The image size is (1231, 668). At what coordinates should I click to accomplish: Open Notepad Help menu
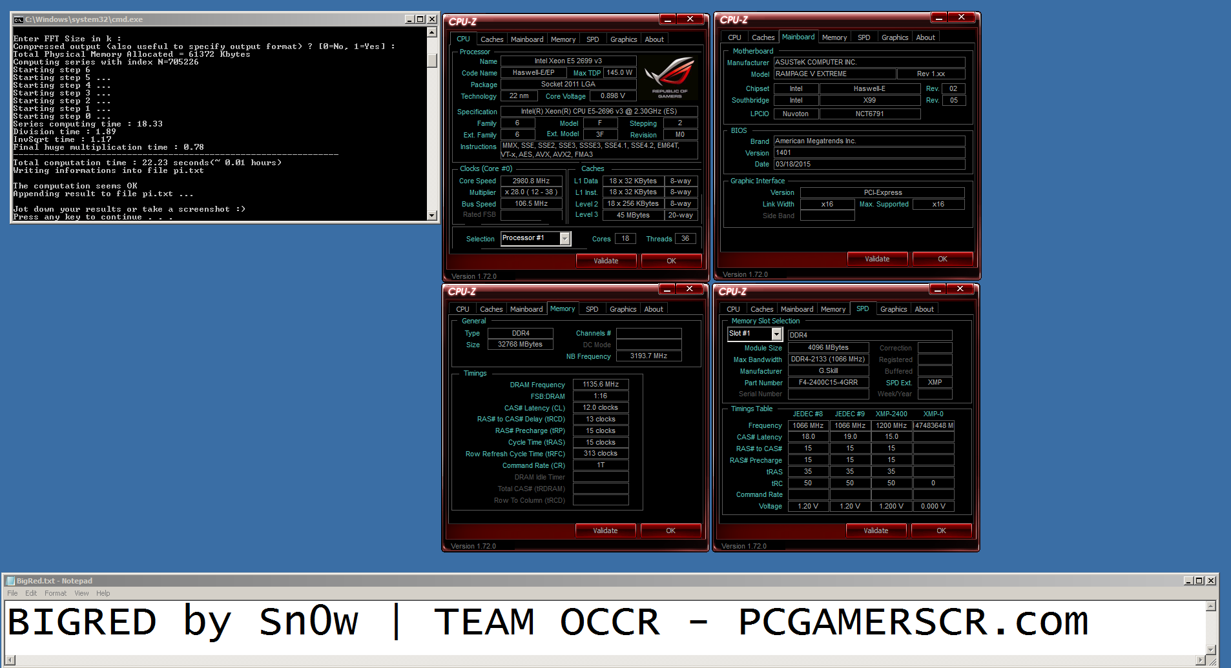tap(103, 593)
